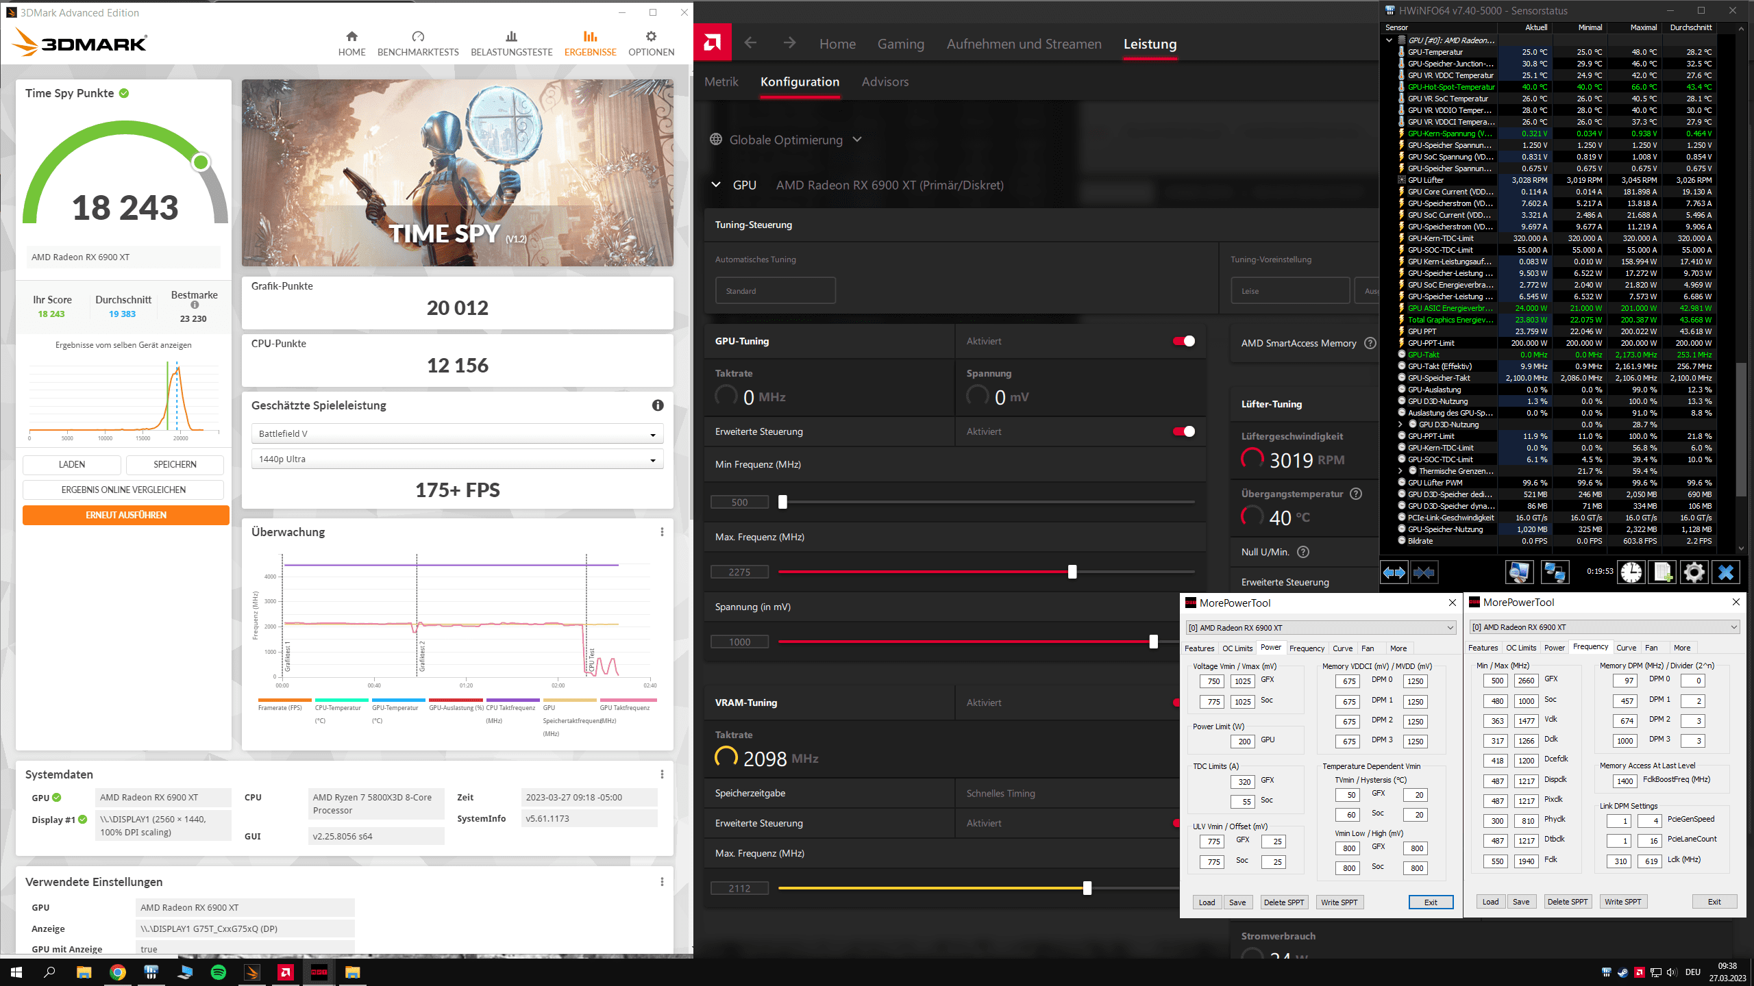Click the HWiNFO logging document icon
Viewport: 1754px width, 986px height.
tap(1662, 572)
